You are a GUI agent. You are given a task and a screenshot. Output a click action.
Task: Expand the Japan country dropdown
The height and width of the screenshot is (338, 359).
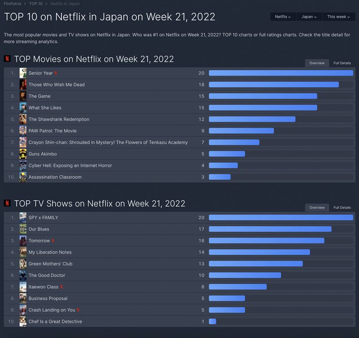[x=309, y=17]
